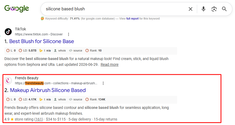The image size is (235, 125).
Task: Click 'whois' in the Frends Beauty SEO bar
Action: click(x=60, y=99)
